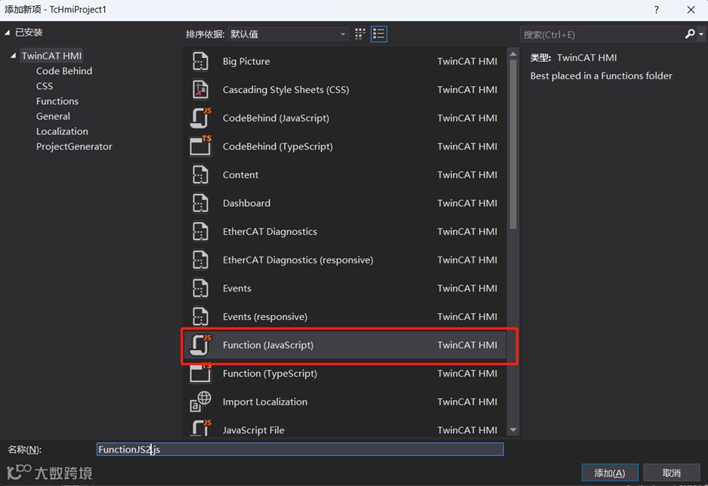Screen dimensions: 708x486
Task: Select the Content item name
Action: click(x=240, y=175)
